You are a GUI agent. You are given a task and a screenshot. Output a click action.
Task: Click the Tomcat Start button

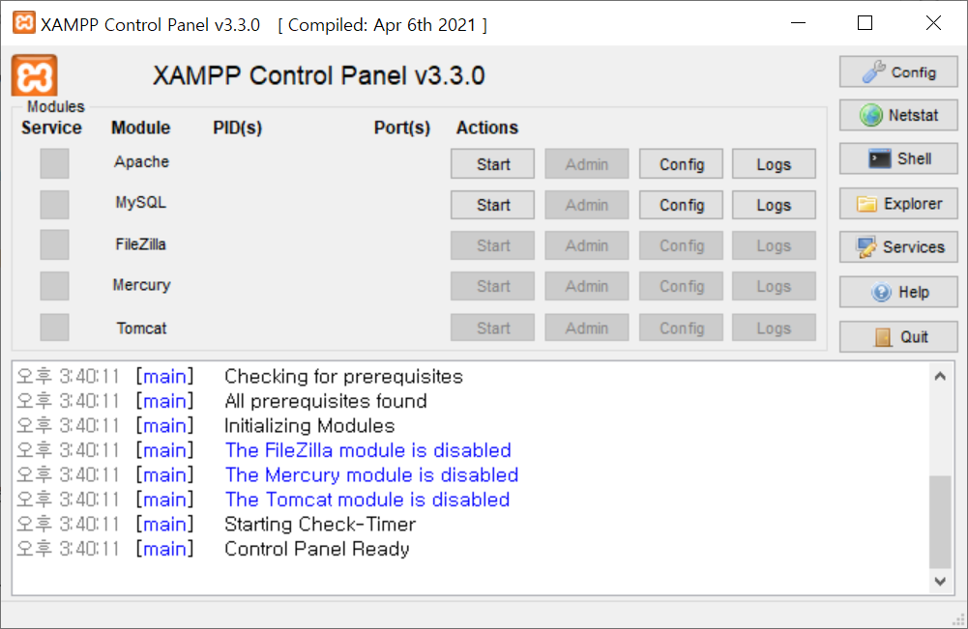click(492, 328)
